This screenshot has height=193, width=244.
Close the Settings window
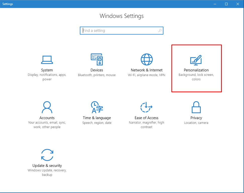tap(238, 4)
